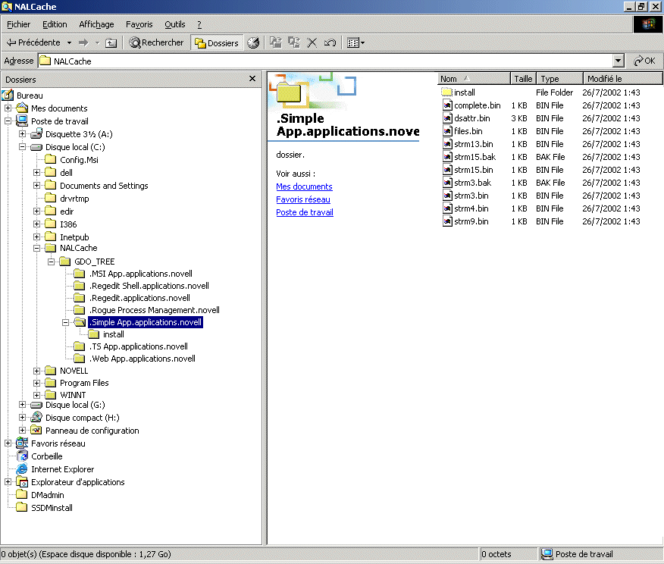
Task: Open the Rechercher (Search) panel
Action: click(x=156, y=42)
